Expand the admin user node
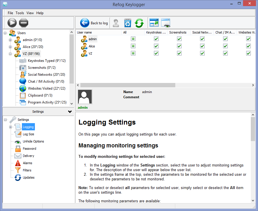The width and height of the screenshot is (258, 211). (10, 40)
